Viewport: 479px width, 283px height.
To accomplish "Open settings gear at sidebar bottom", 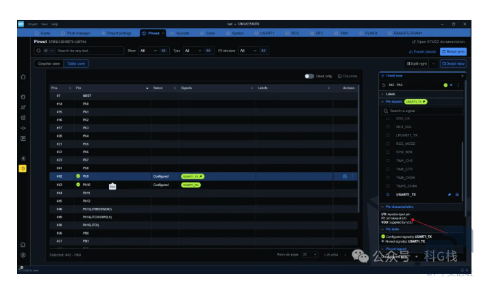I will 23,255.
